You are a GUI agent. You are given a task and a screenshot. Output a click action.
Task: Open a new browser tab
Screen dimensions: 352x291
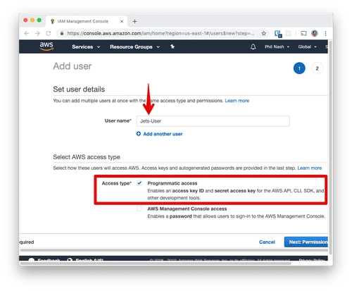134,21
